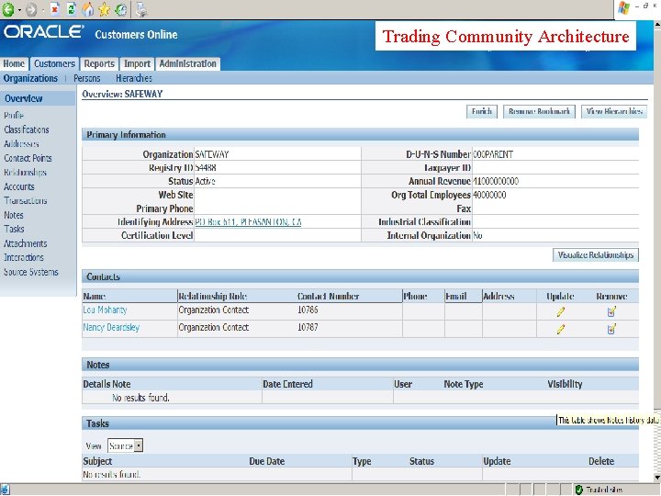Open the Reports tab

tap(99, 63)
